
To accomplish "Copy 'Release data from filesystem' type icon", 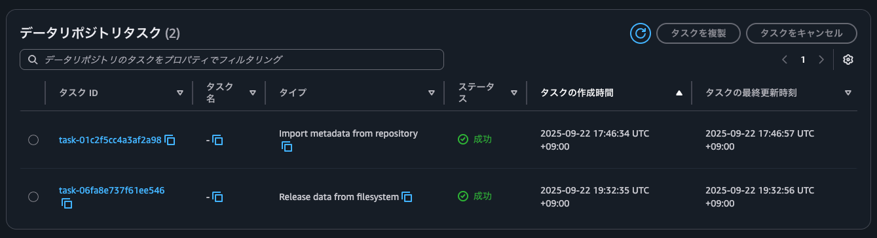I will (x=407, y=196).
